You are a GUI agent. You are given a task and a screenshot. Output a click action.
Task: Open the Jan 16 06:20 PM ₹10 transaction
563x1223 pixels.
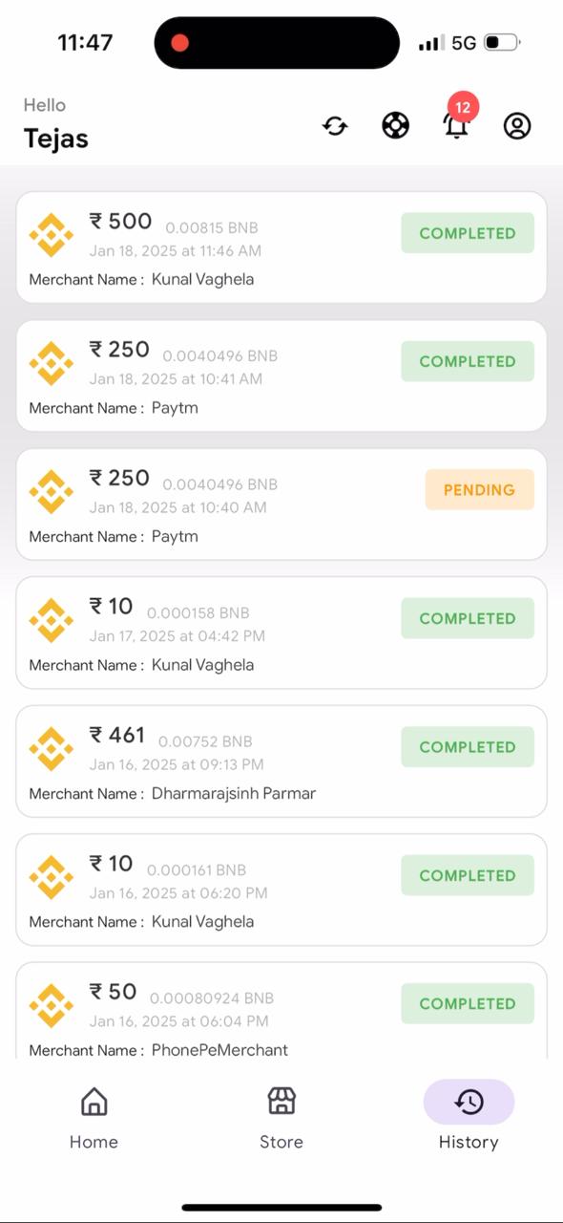coord(281,890)
